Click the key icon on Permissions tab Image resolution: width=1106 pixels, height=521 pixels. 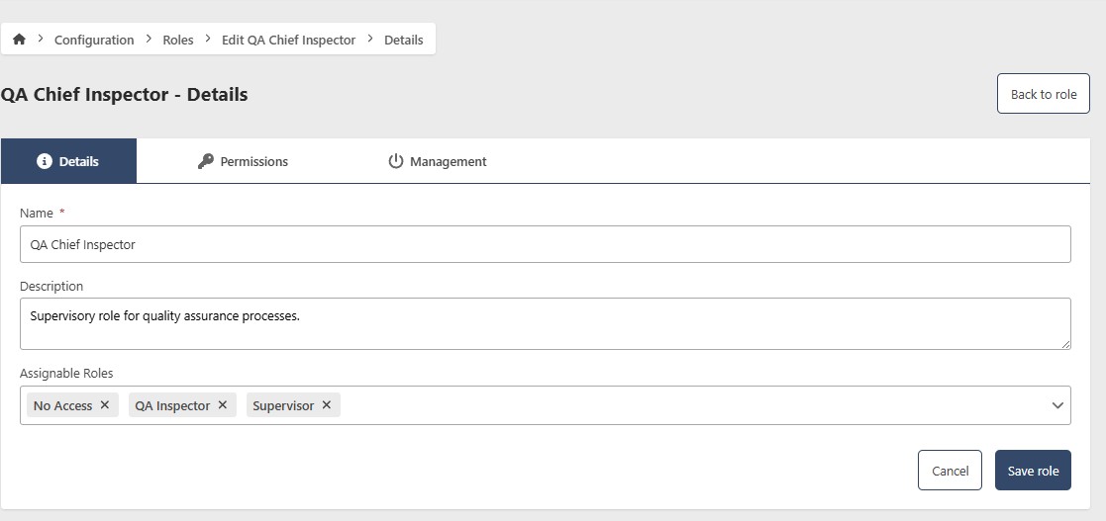(x=206, y=161)
